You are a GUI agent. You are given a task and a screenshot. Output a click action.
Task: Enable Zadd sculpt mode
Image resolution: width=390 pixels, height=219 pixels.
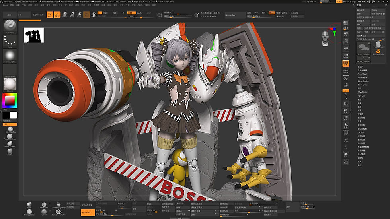coord(131,13)
